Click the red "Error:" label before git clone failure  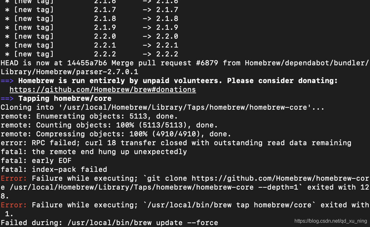pyautogui.click(x=14, y=178)
